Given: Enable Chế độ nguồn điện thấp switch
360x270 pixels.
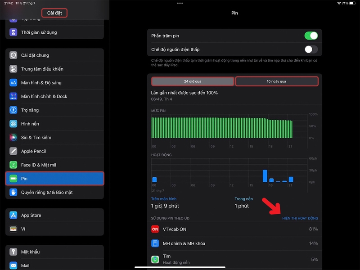Looking at the screenshot, I should point(311,49).
